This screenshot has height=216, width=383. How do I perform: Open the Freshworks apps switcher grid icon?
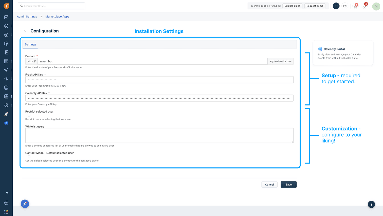[x=6, y=211]
